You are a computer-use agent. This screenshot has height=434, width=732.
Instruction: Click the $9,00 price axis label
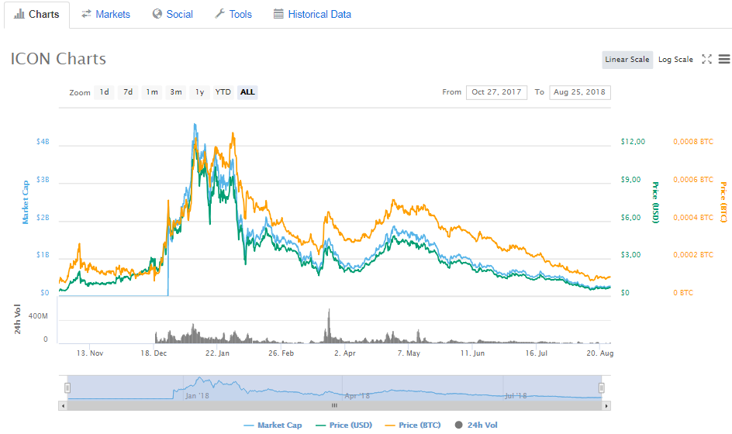coord(630,180)
